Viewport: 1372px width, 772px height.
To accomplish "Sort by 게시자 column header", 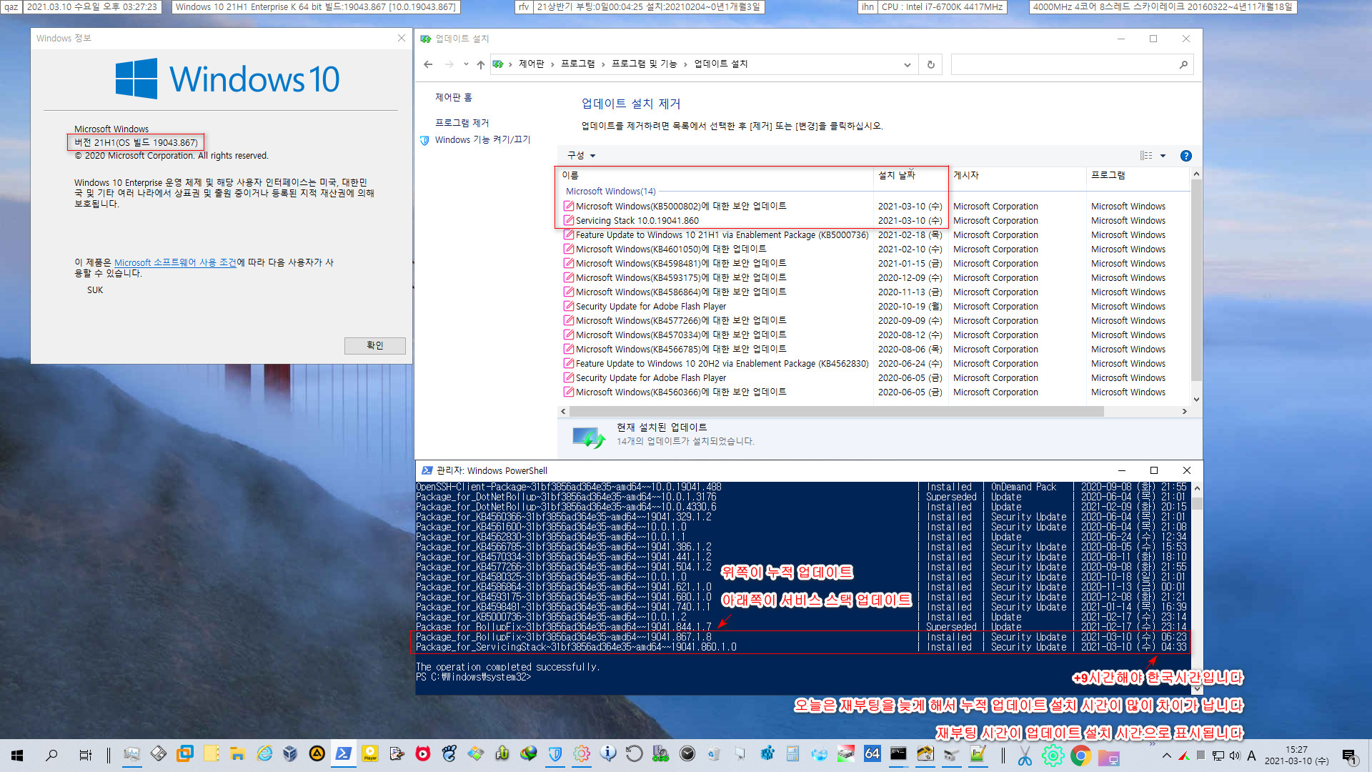I will (1017, 175).
